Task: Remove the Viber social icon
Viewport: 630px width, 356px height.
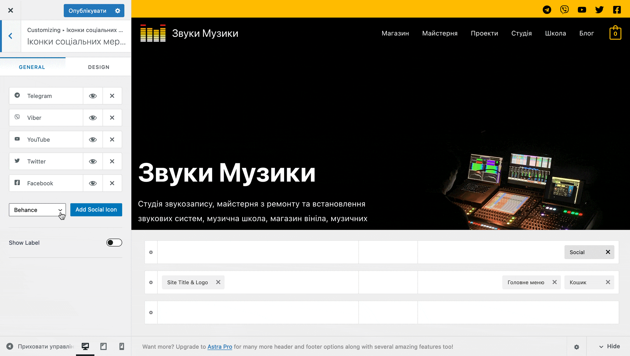Action: point(112,118)
